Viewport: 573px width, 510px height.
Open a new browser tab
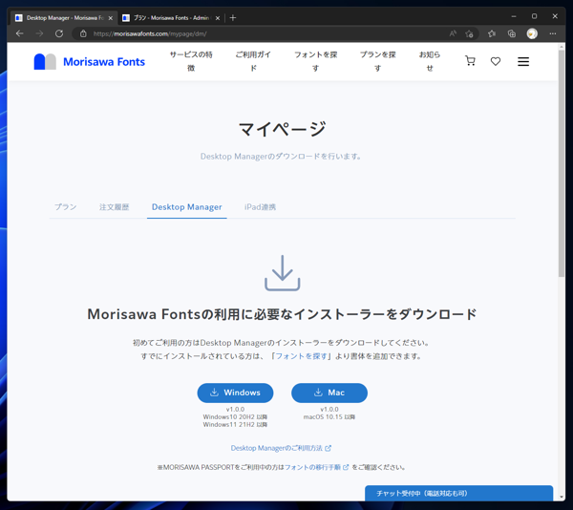click(233, 17)
